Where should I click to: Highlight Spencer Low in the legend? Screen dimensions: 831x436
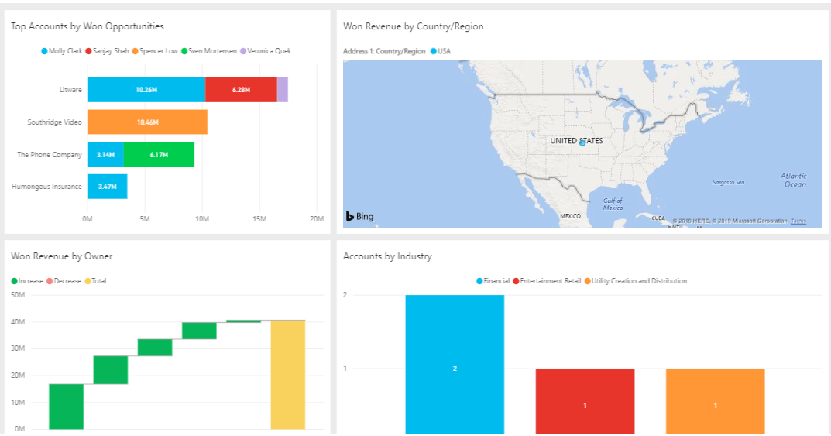(158, 51)
